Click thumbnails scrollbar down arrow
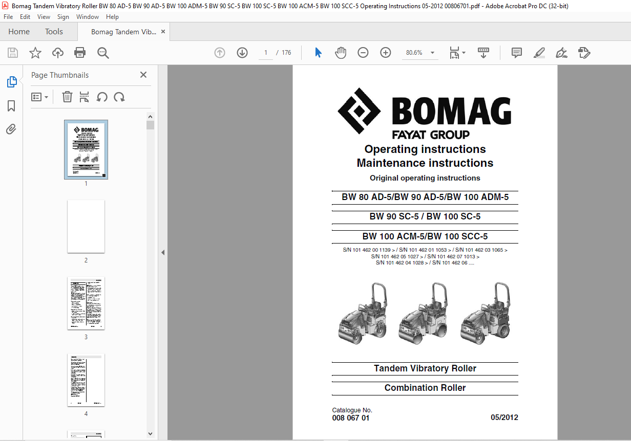This screenshot has width=631, height=441. click(150, 433)
